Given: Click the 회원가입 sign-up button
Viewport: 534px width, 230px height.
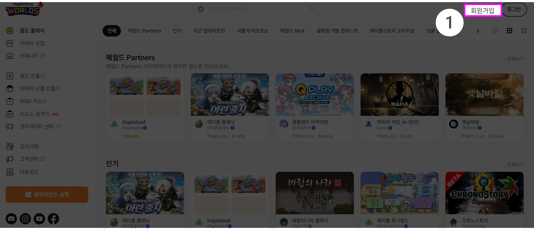Looking at the screenshot, I should [483, 10].
